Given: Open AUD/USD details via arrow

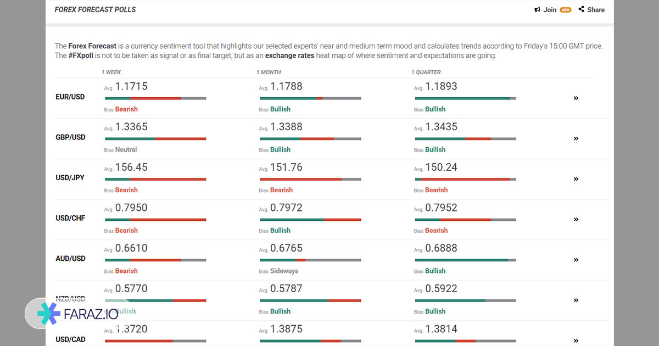Looking at the screenshot, I should (x=576, y=260).
